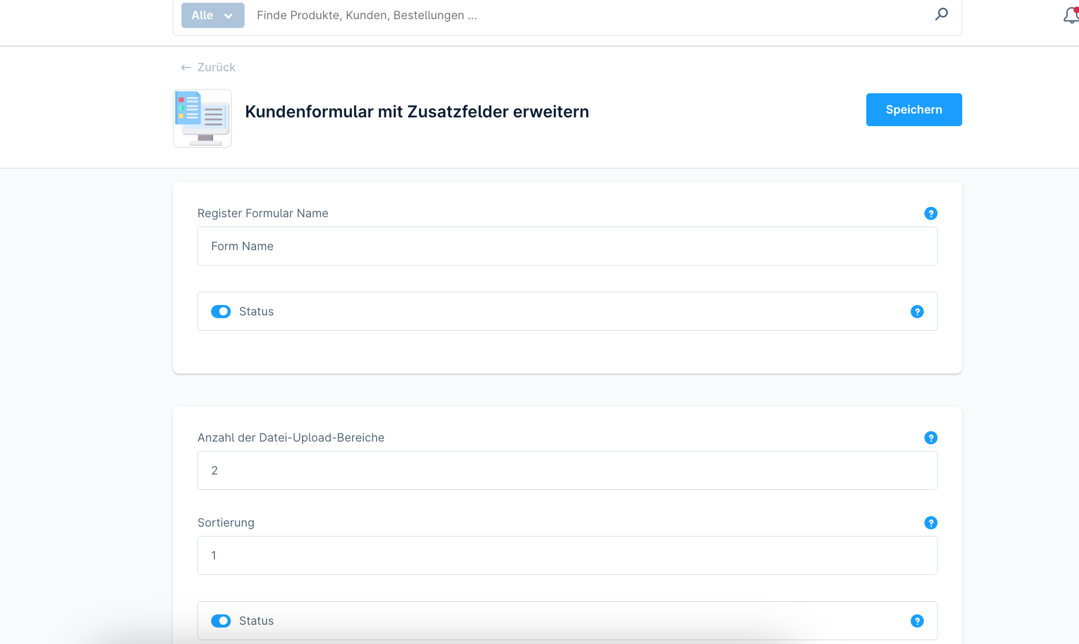Show help for second Status toggle

click(917, 621)
